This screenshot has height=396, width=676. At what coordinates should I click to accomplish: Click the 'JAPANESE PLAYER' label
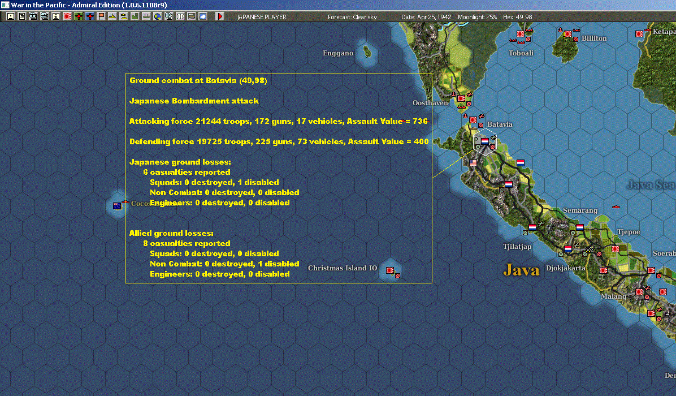[262, 17]
